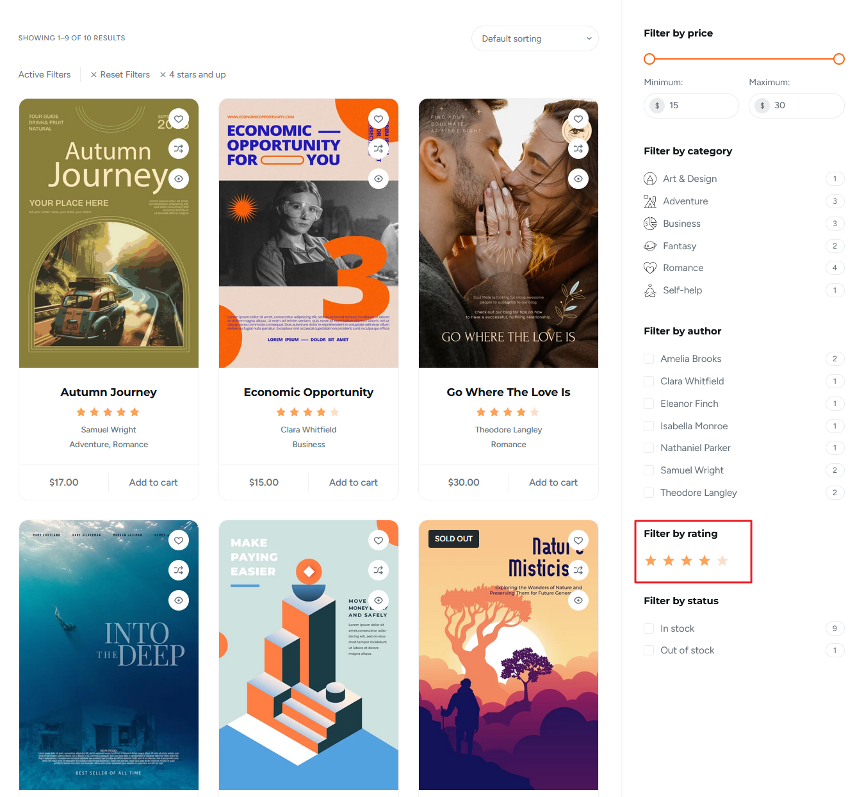864x797 pixels.
Task: Tick the Samuel Wright author checkbox
Action: [x=649, y=470]
